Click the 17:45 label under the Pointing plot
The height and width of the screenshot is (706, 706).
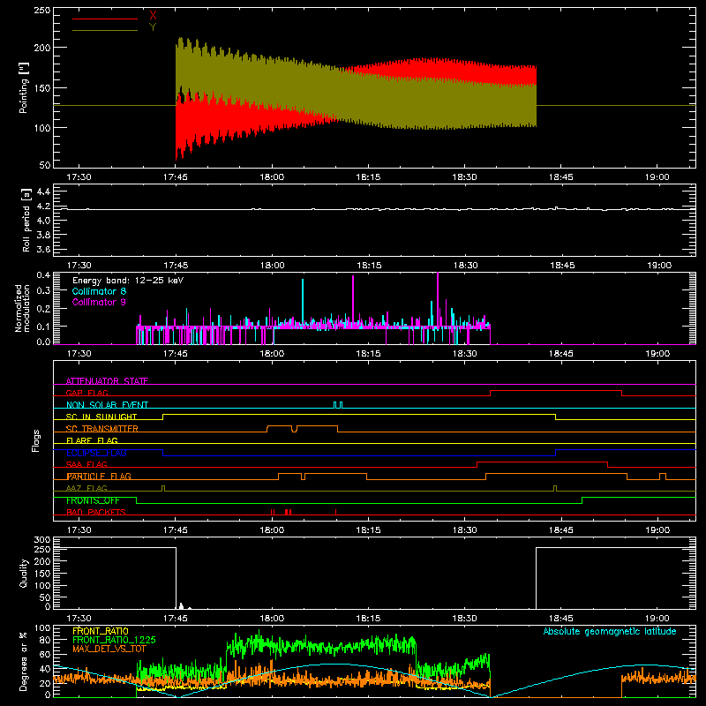(x=176, y=177)
